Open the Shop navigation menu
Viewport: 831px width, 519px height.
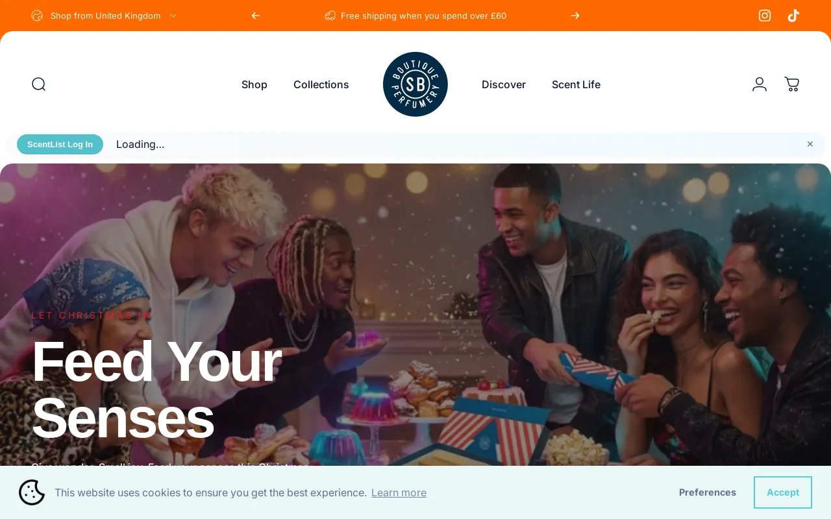(x=254, y=84)
